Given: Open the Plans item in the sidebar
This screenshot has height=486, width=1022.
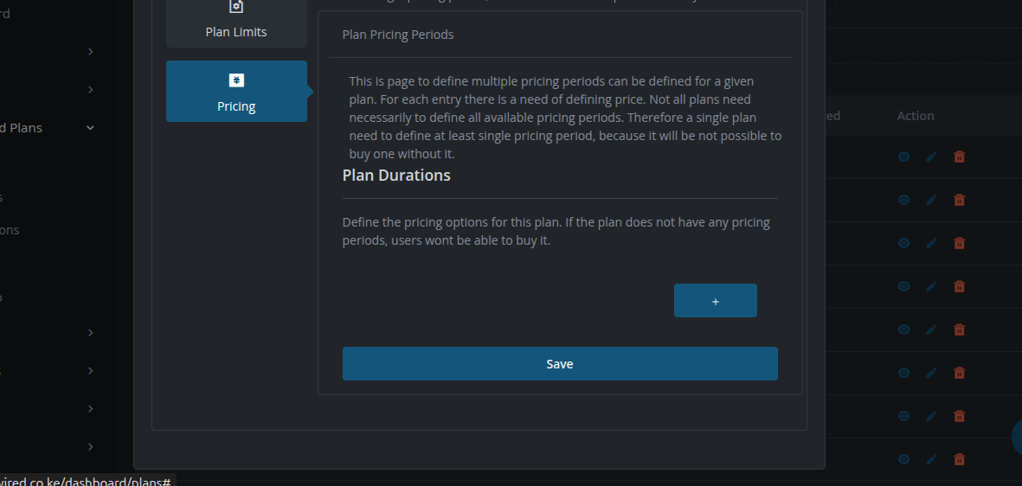Looking at the screenshot, I should (x=21, y=128).
